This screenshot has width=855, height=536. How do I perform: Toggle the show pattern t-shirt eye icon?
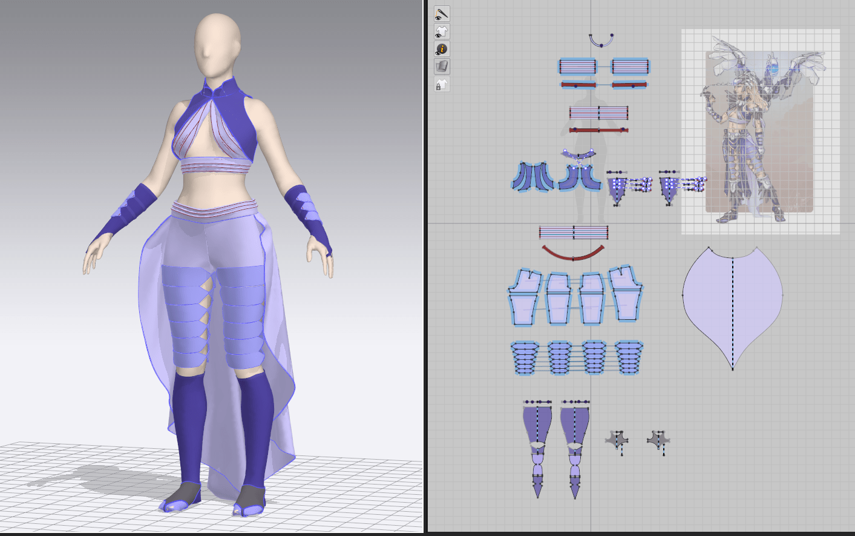pos(442,31)
